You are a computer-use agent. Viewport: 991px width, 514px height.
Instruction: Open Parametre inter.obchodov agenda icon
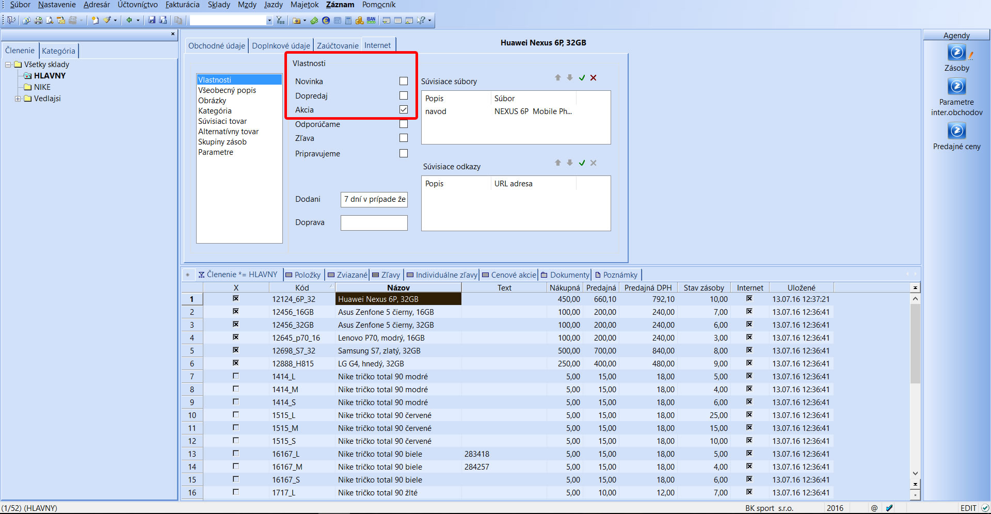click(x=956, y=86)
